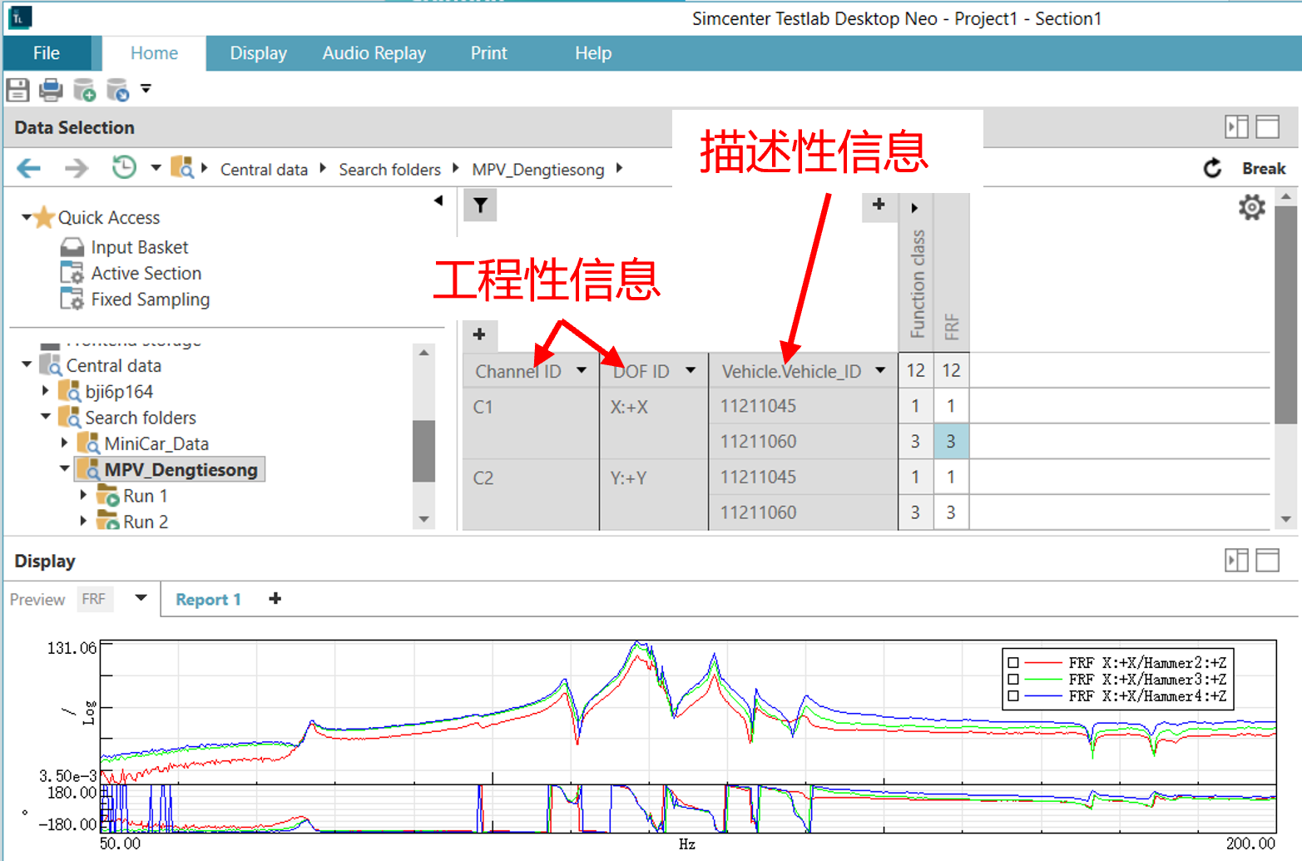
Task: Click the Break button
Action: pyautogui.click(x=1263, y=169)
